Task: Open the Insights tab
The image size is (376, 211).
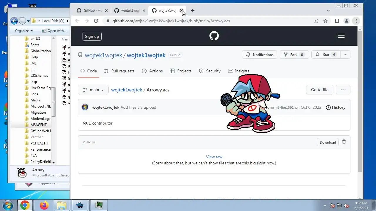Action: tap(239, 71)
